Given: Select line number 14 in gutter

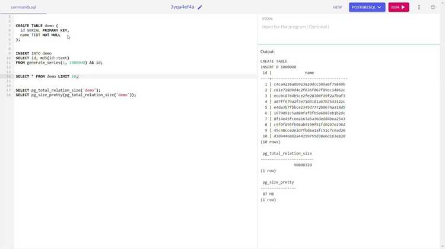Looking at the screenshot, I should coord(8,76).
